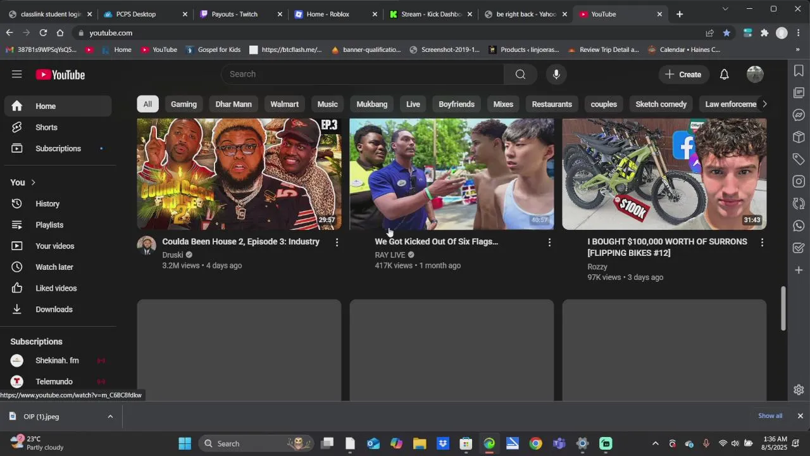Open options for Coulda Been House video
The height and width of the screenshot is (456, 810).
click(x=337, y=243)
